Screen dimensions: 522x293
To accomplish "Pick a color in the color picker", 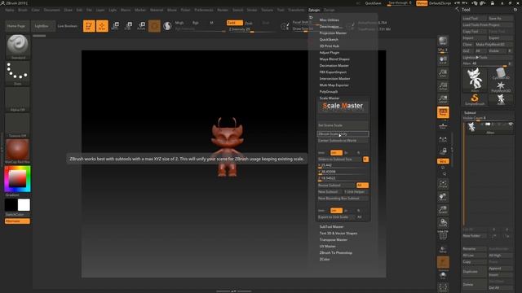I will point(17,179).
